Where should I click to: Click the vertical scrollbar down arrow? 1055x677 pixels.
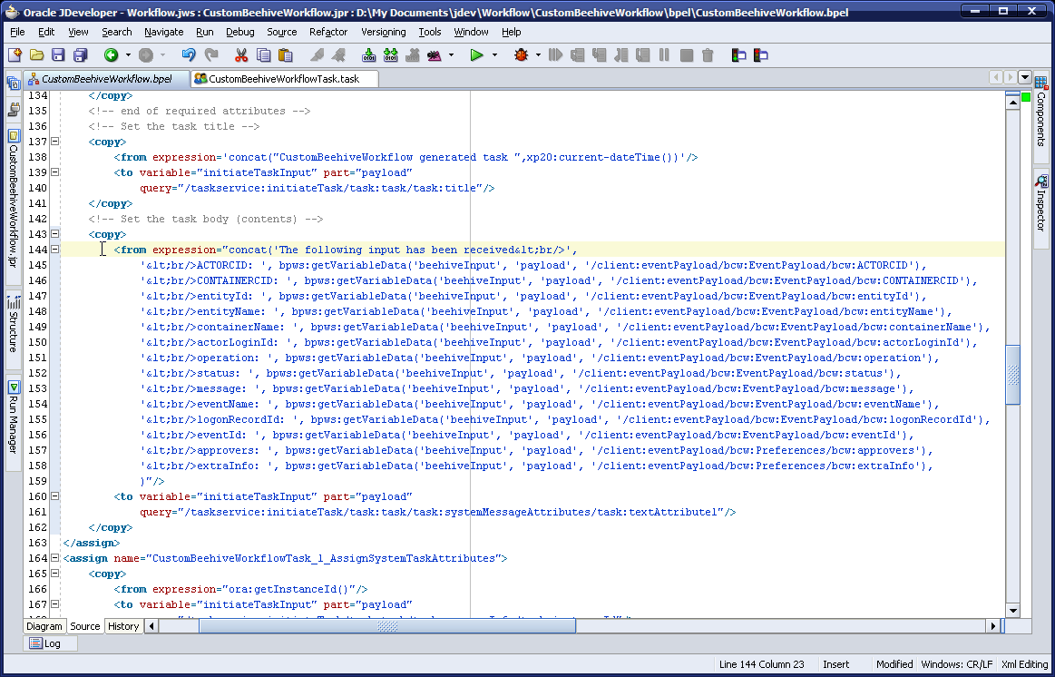click(1013, 610)
